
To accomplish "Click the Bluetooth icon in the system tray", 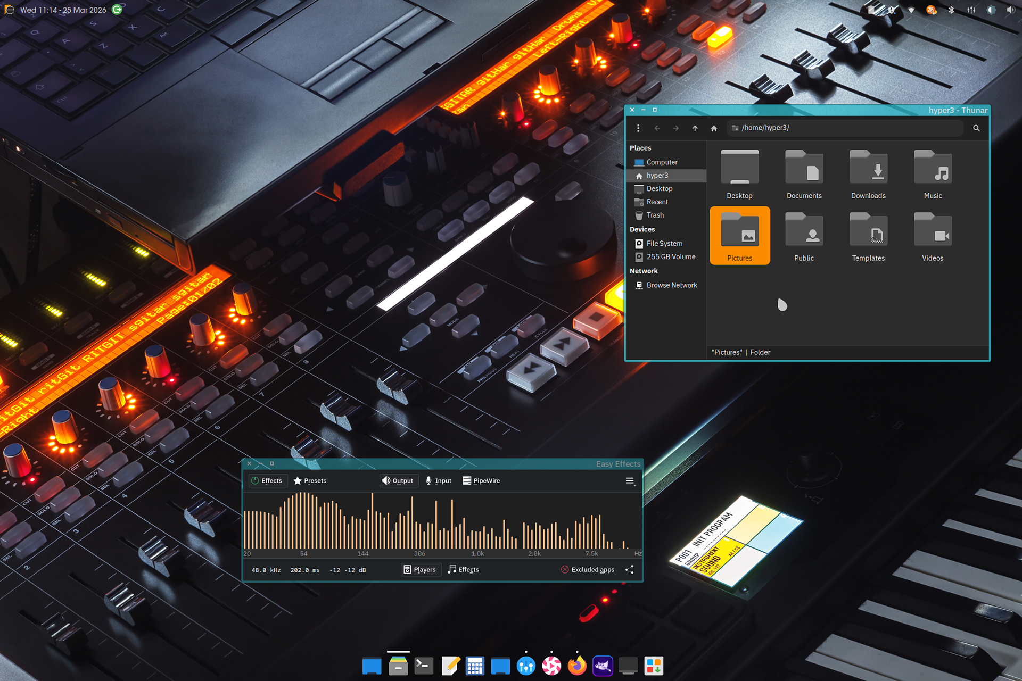I will tap(951, 10).
